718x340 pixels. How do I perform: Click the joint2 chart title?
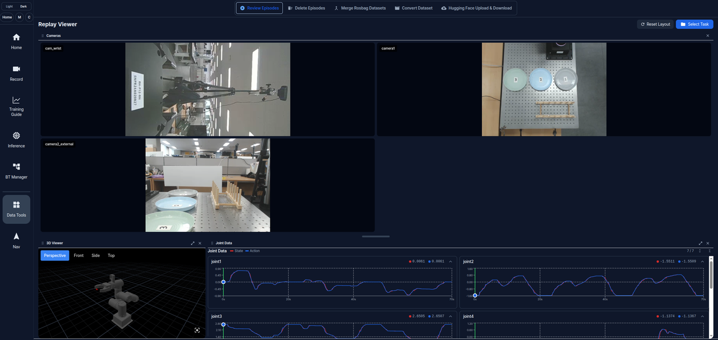point(468,261)
